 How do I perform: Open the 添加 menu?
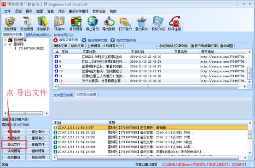click(18, 11)
